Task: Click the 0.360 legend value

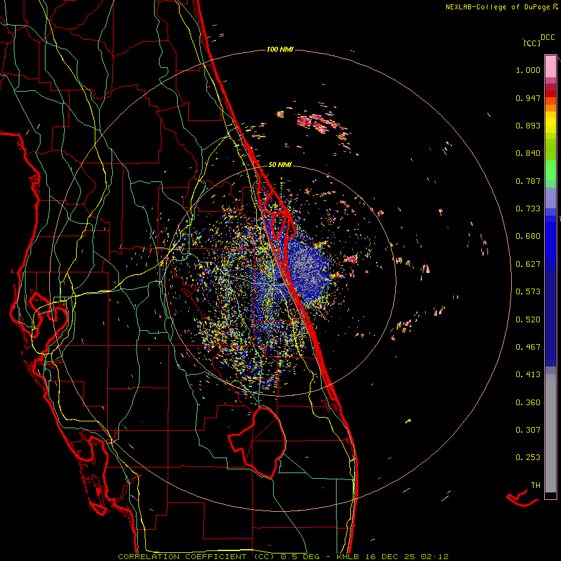Action: [528, 403]
